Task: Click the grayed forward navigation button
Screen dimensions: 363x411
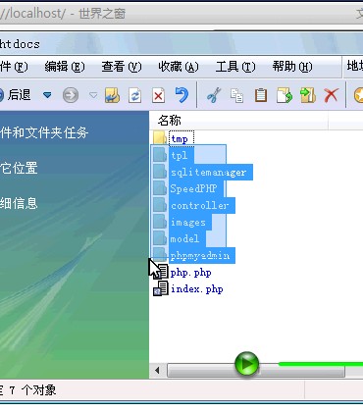Action: point(71,95)
